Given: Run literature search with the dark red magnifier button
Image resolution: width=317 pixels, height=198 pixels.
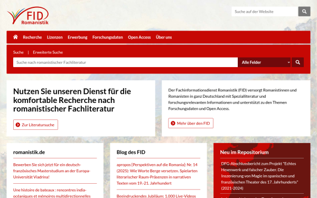Looking at the screenshot, I should (x=297, y=62).
